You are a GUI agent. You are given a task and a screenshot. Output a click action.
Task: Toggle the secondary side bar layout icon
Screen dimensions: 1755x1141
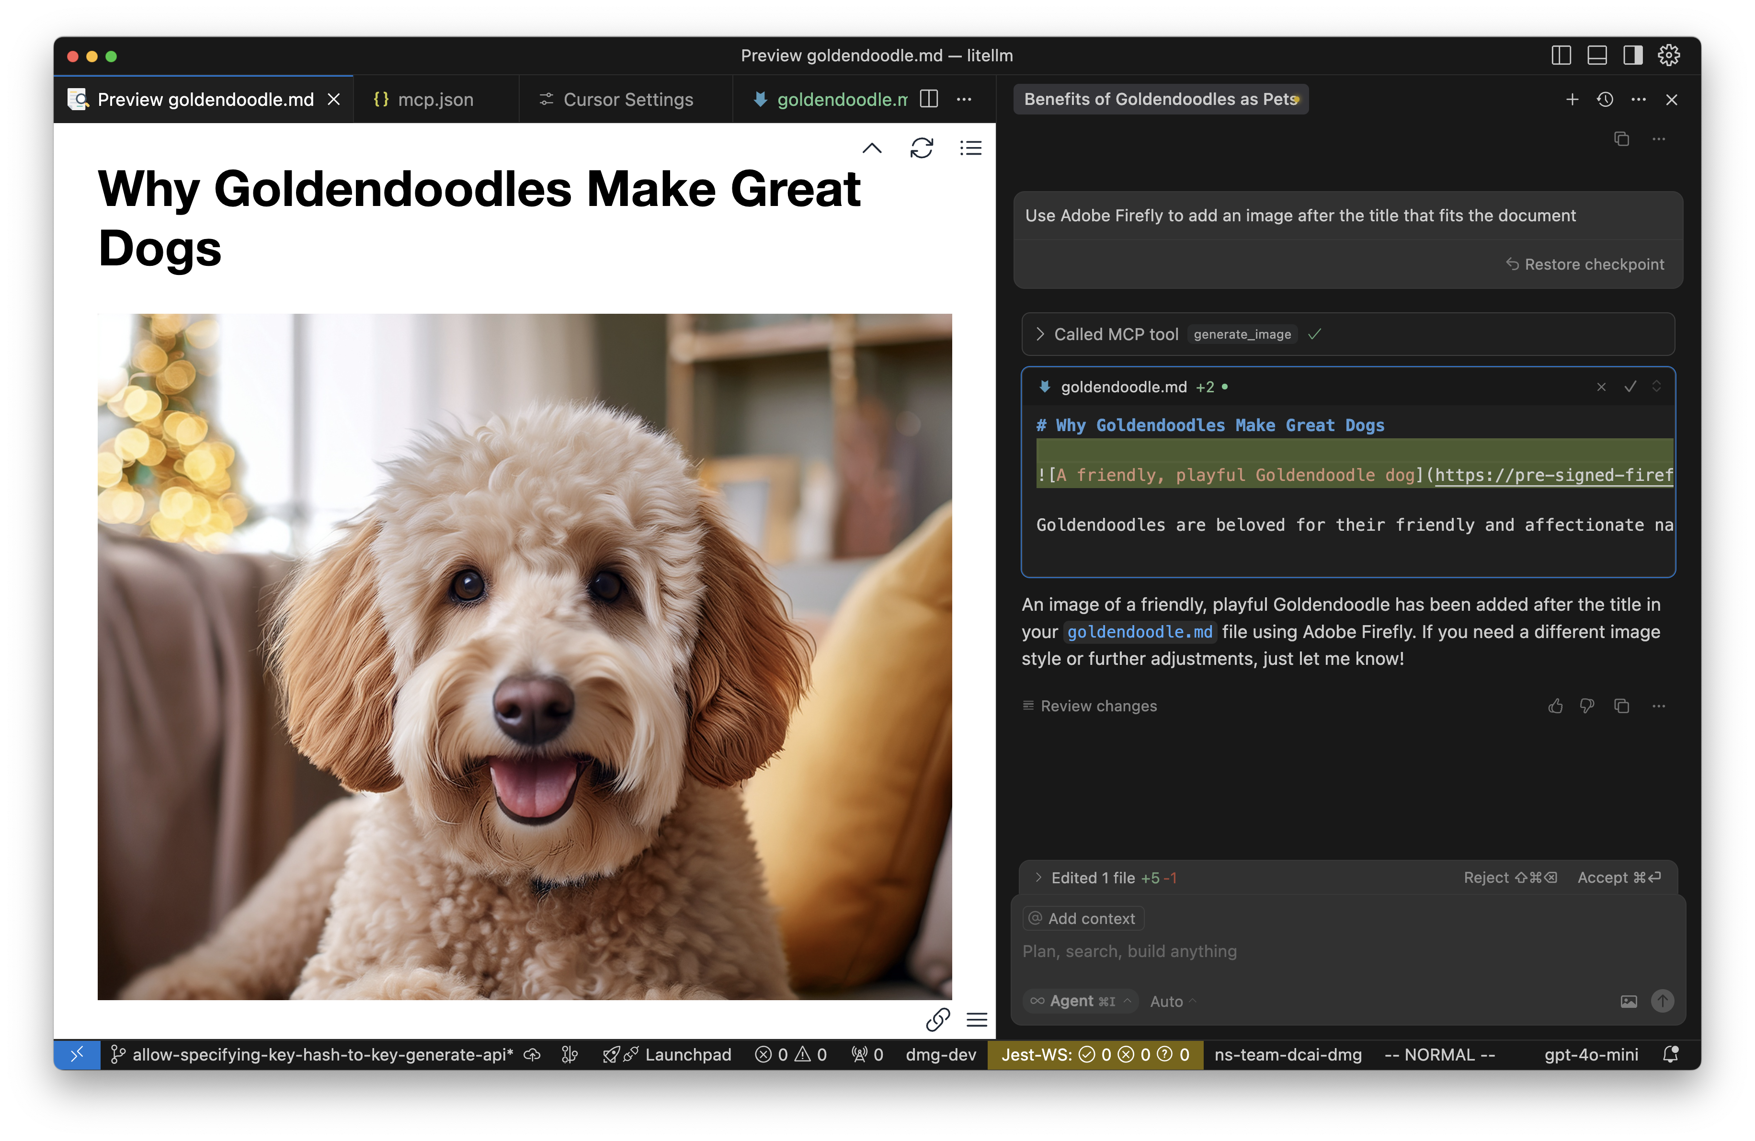1632,55
